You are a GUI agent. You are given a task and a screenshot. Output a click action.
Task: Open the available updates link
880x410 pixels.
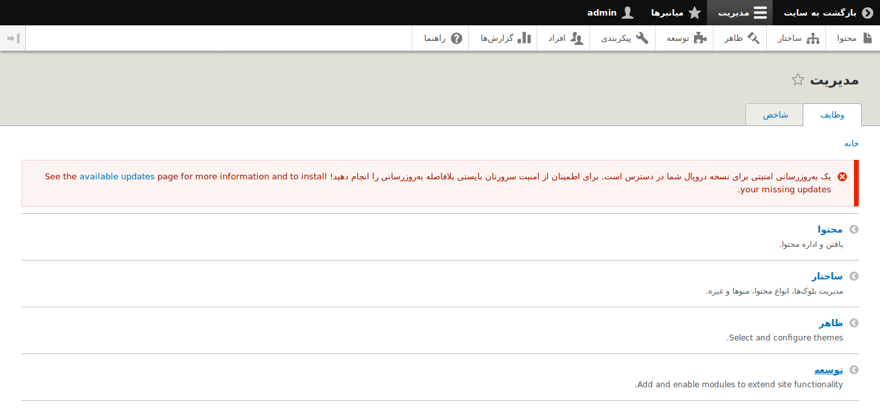coord(117,177)
